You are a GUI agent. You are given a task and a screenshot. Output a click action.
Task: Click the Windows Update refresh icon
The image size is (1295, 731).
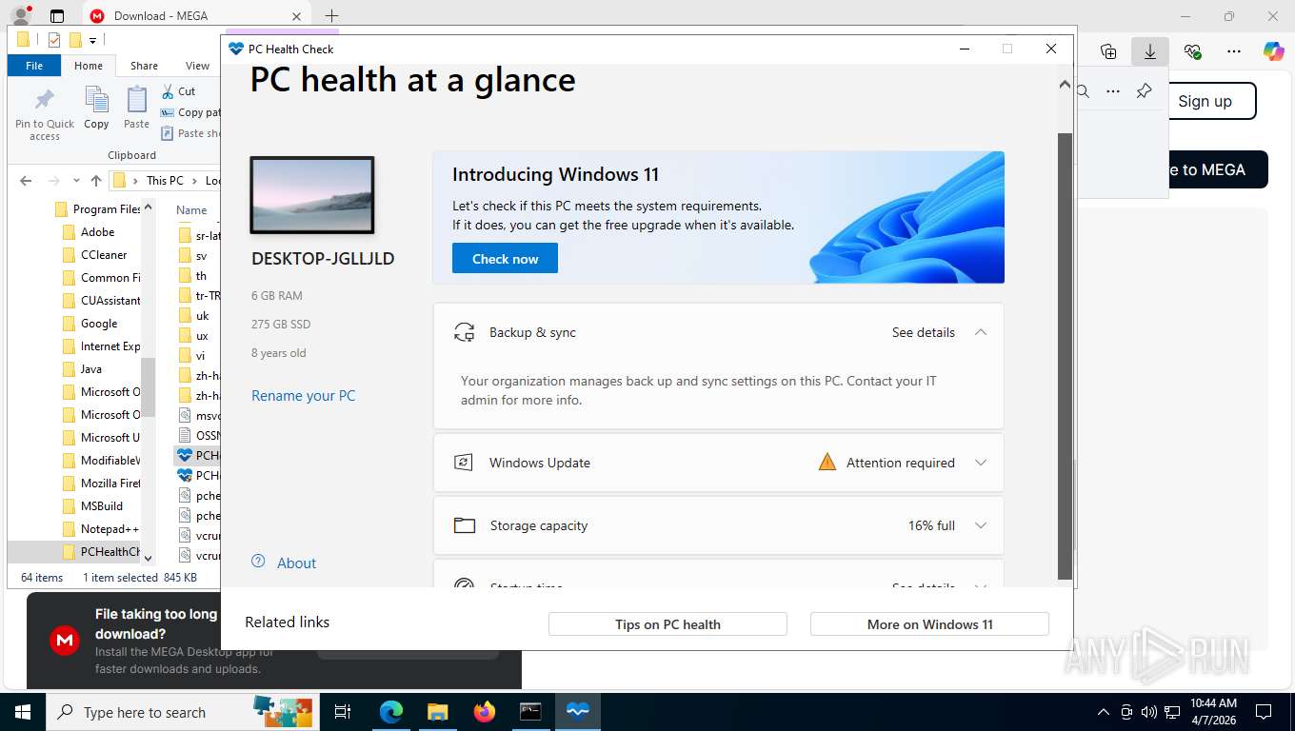(x=464, y=463)
